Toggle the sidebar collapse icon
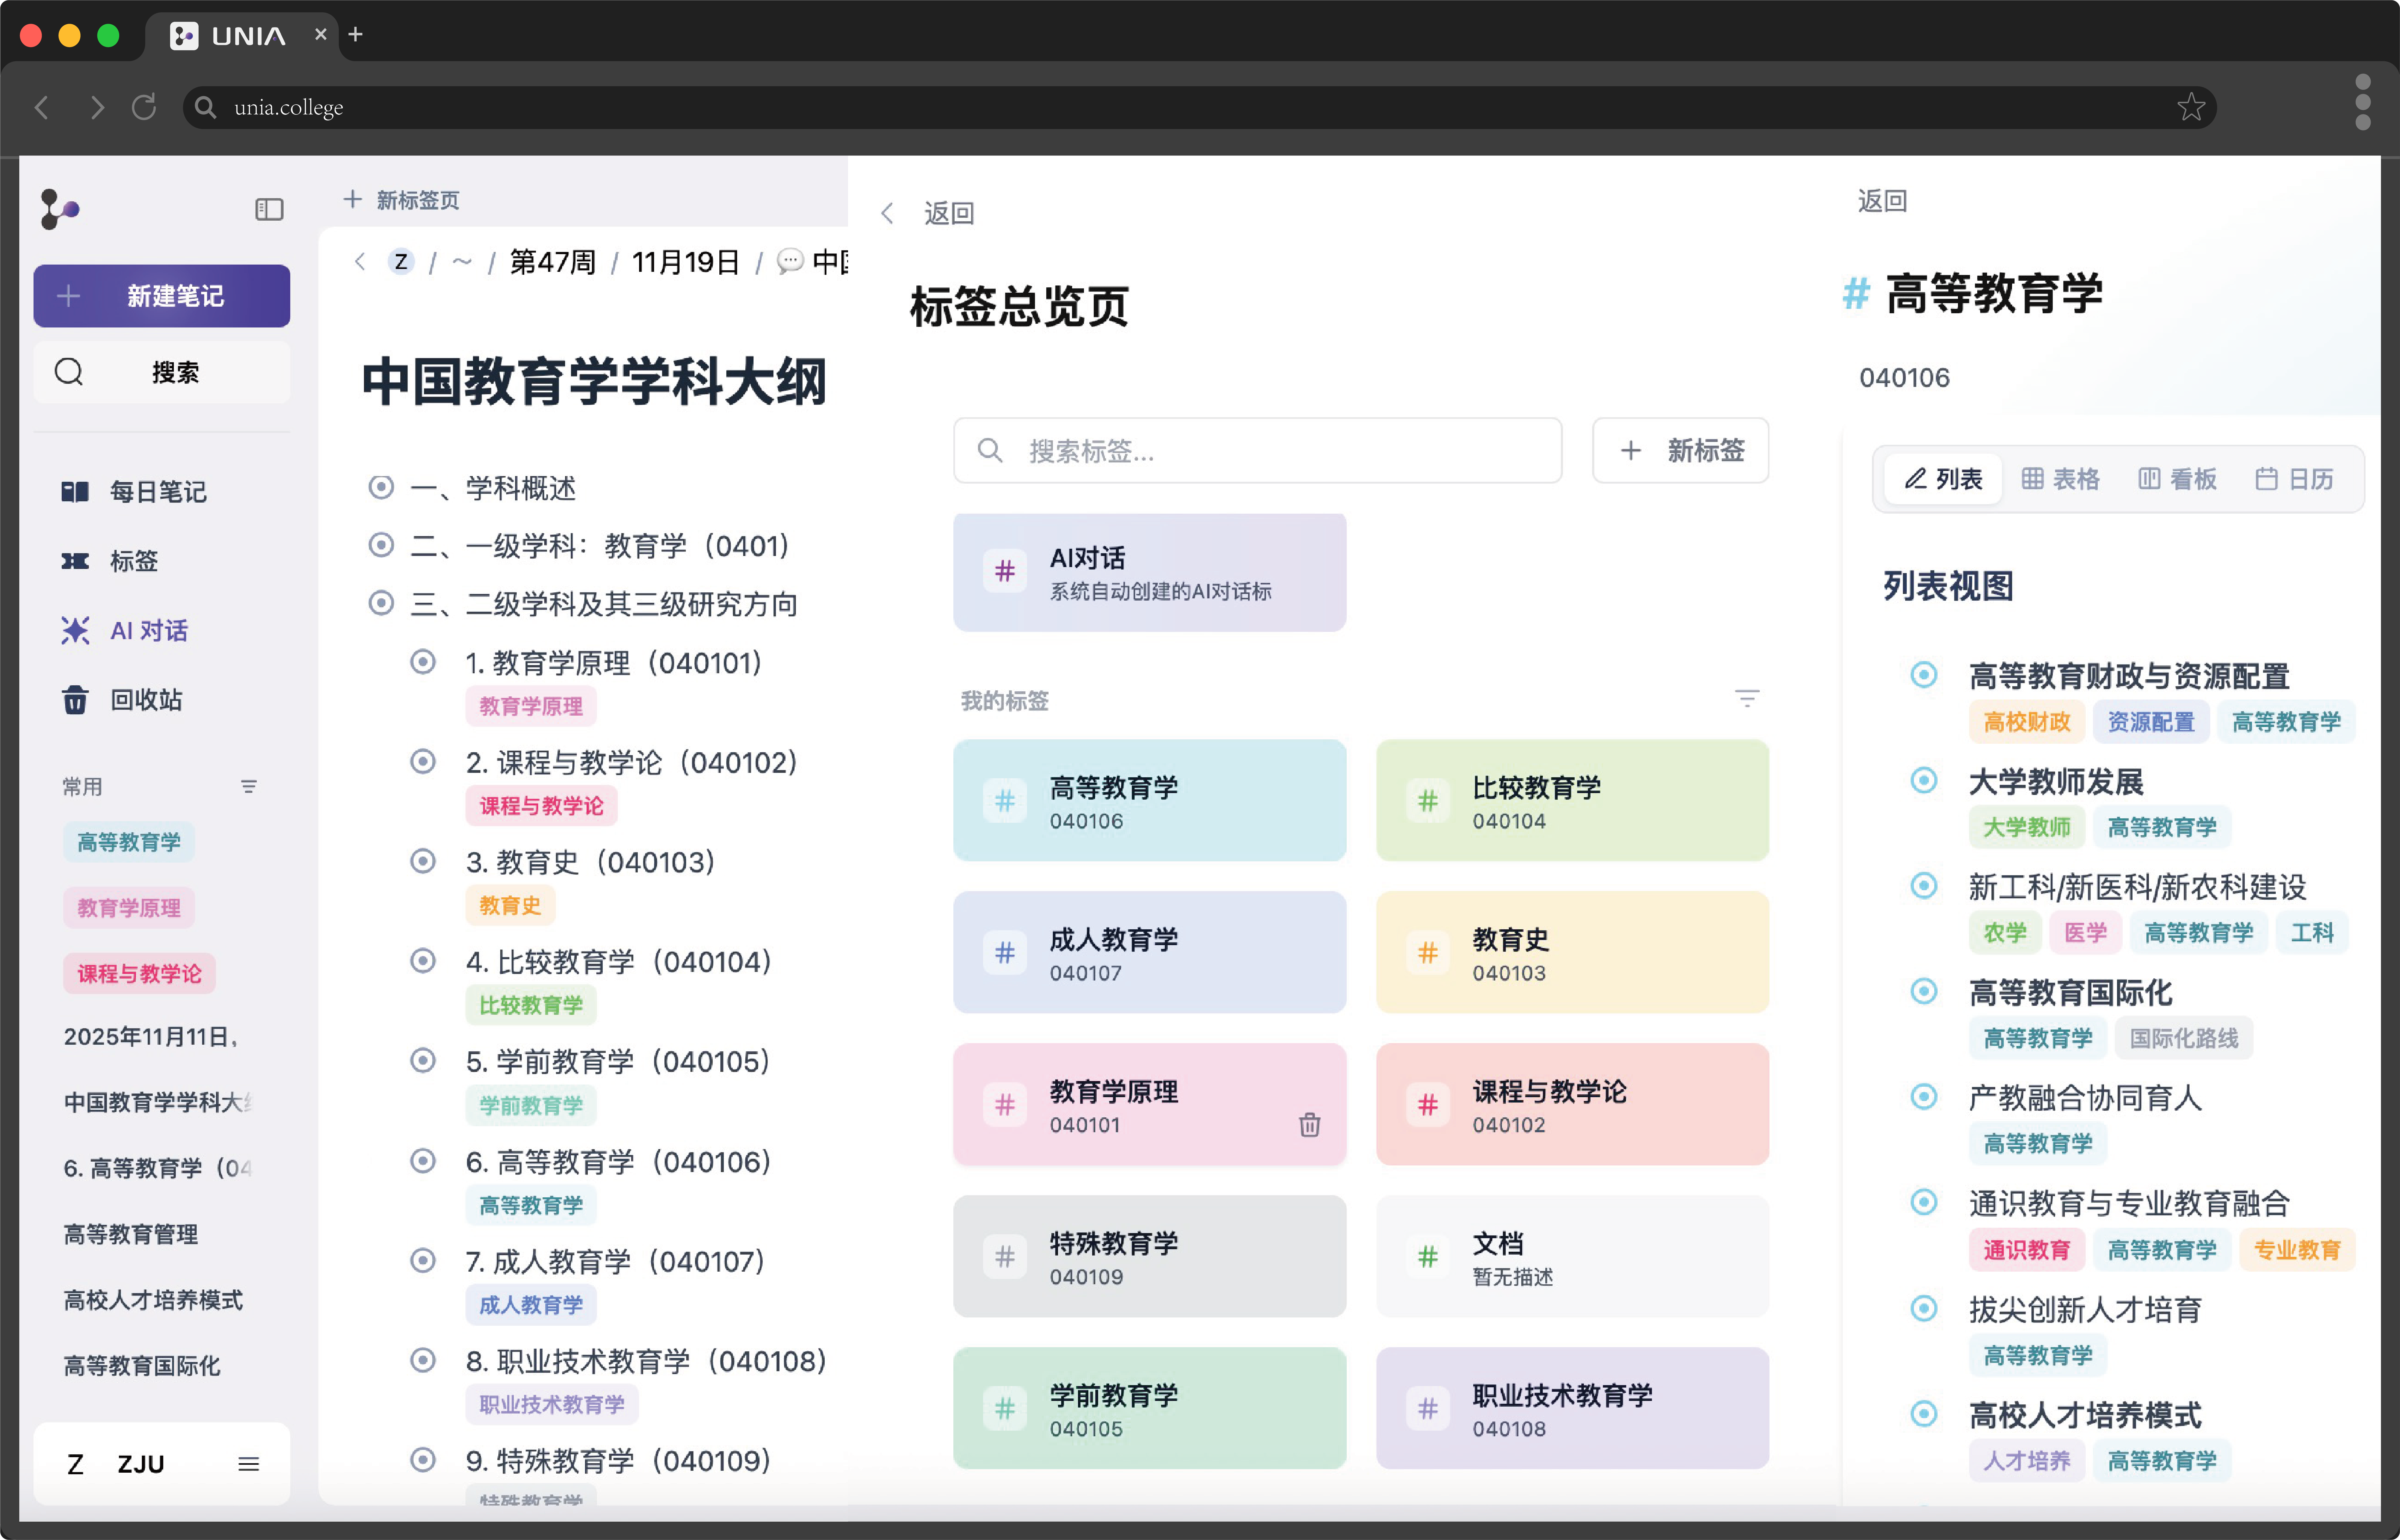The image size is (2400, 1540). (x=269, y=209)
